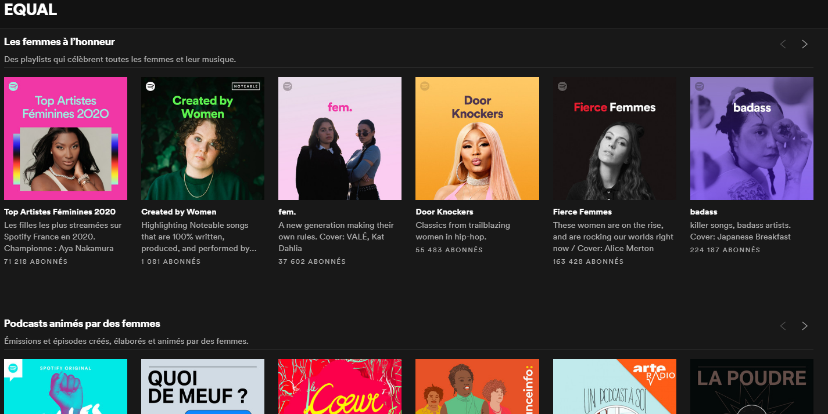Click the Door Knockers title link
This screenshot has height=414, width=828.
point(445,212)
